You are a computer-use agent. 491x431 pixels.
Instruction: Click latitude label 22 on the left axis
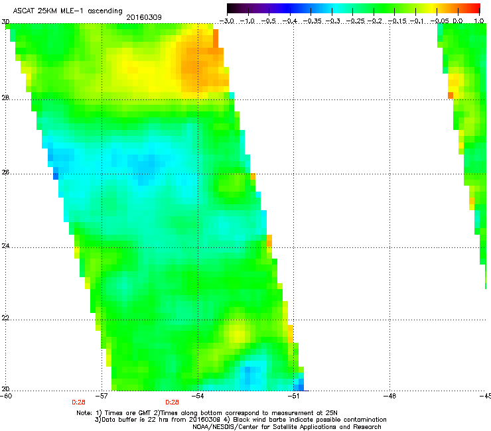(5, 318)
